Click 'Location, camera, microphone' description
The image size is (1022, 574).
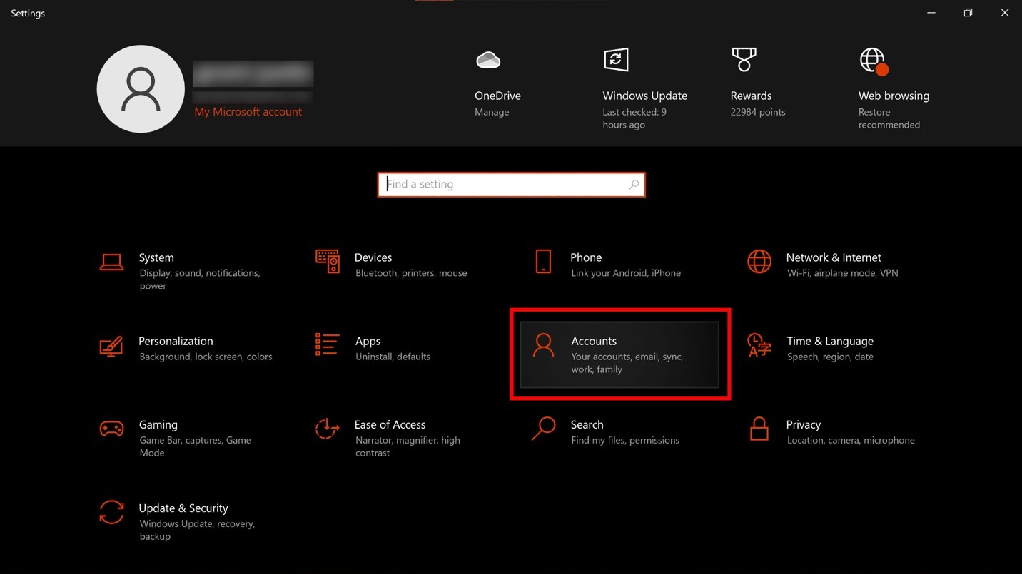[x=851, y=440]
